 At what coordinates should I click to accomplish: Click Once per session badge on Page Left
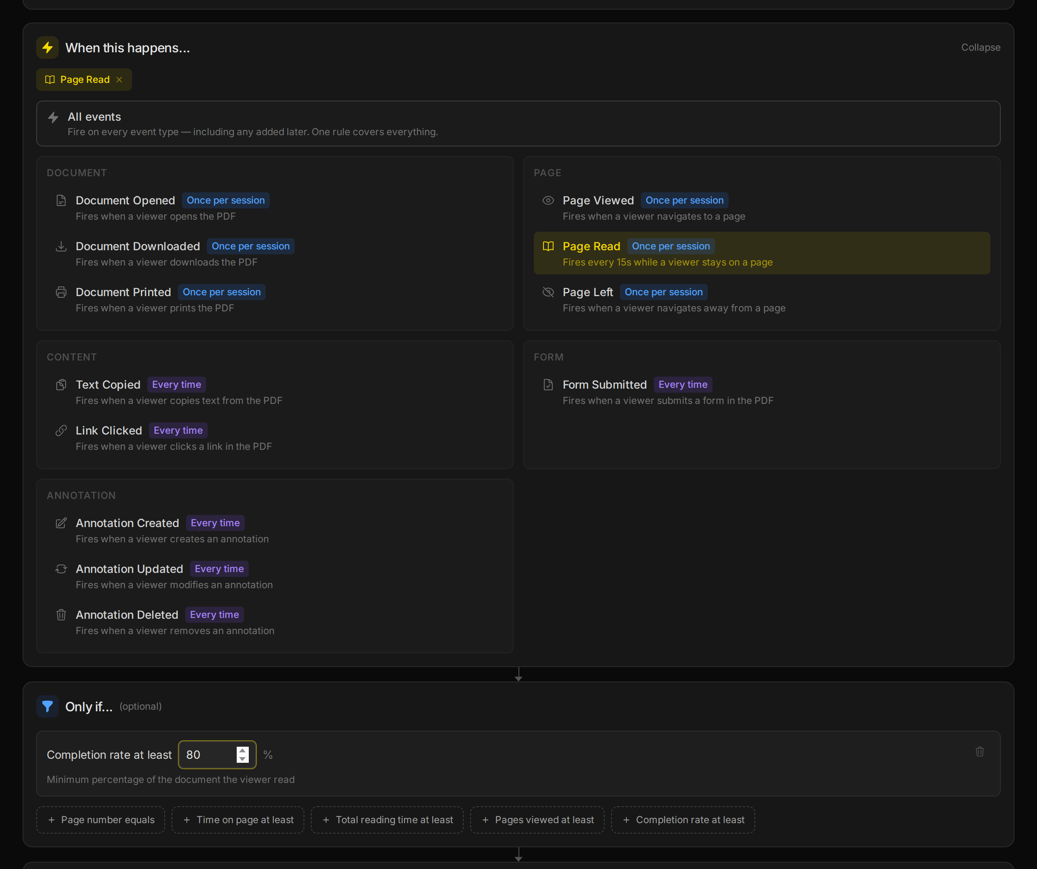(664, 292)
